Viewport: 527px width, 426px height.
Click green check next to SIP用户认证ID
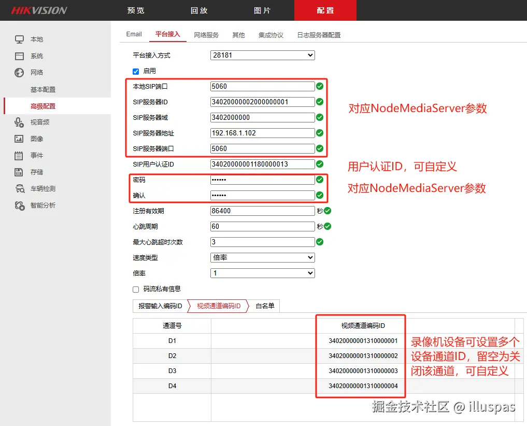click(x=320, y=164)
